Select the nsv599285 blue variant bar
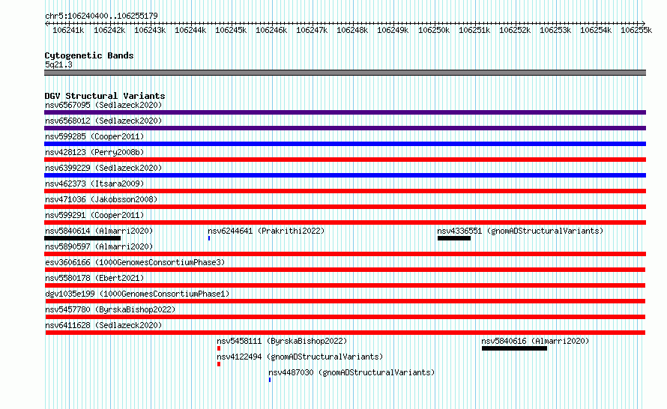This screenshot has height=409, width=667. (345, 144)
